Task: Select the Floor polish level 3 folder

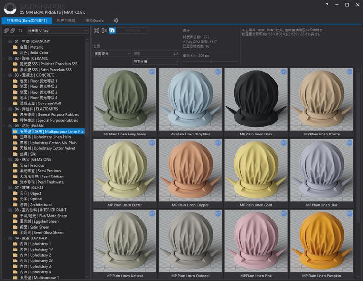Action: point(38,92)
